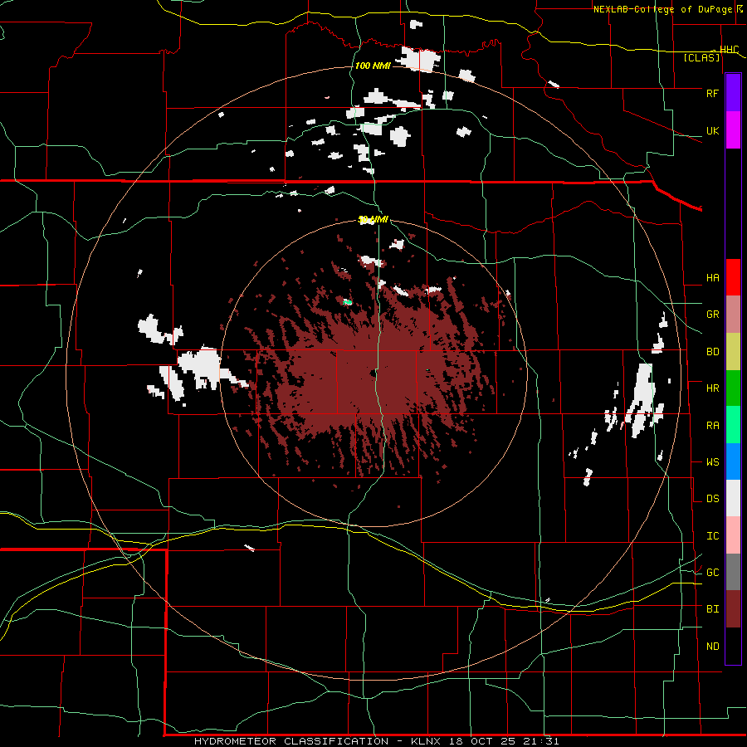Click the 100 NMI range ring label
Screen dimensions: 747x747
coord(373,66)
